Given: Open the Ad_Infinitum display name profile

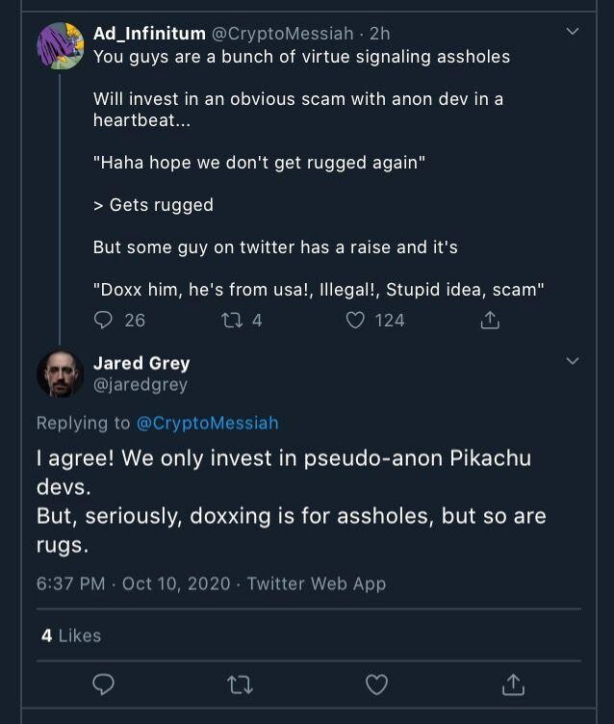Looking at the screenshot, I should point(149,34).
